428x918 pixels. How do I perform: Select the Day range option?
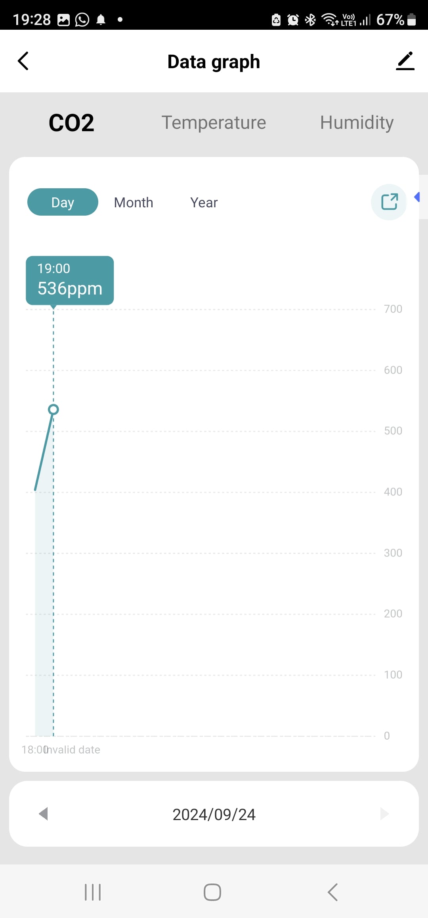[63, 202]
